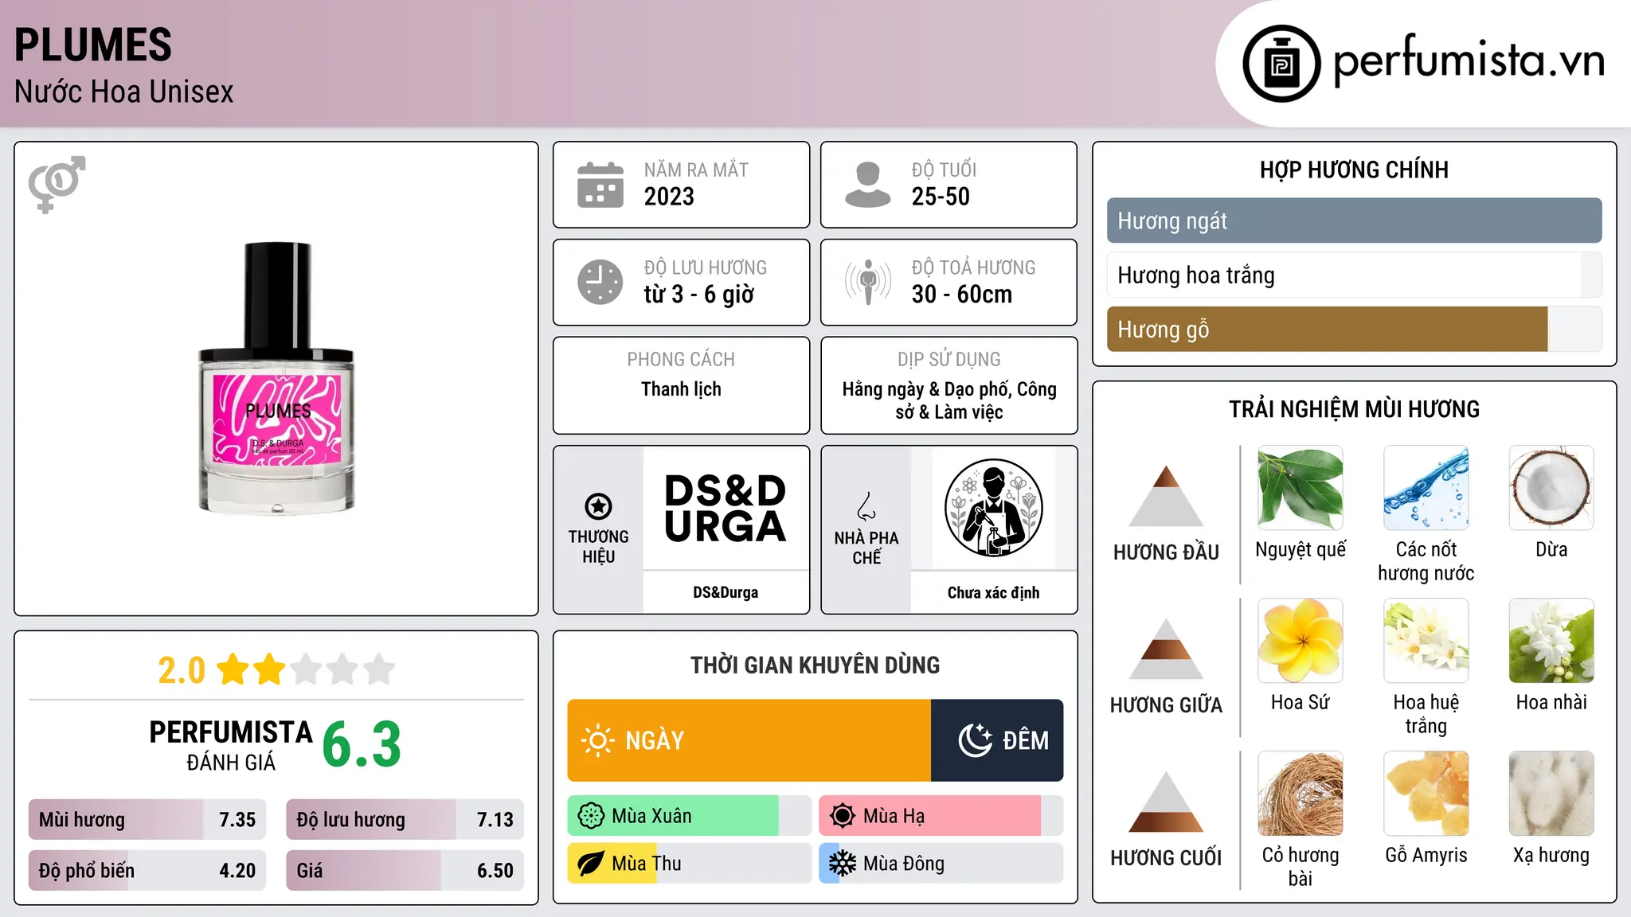Click the nose icon for perfumer
Image resolution: width=1631 pixels, height=917 pixels.
(x=866, y=505)
